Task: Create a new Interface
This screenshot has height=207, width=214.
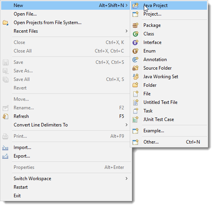Action: click(169, 42)
